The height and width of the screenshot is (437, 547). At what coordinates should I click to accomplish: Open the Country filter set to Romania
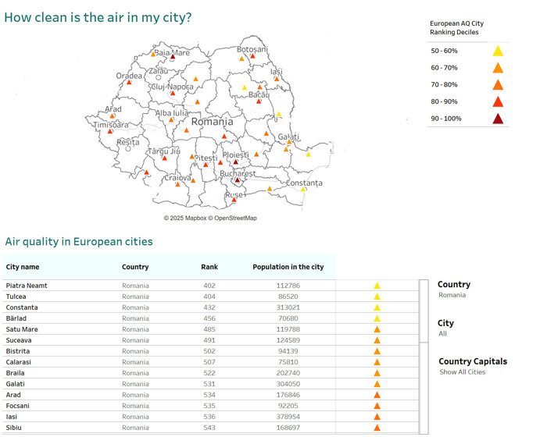452,295
